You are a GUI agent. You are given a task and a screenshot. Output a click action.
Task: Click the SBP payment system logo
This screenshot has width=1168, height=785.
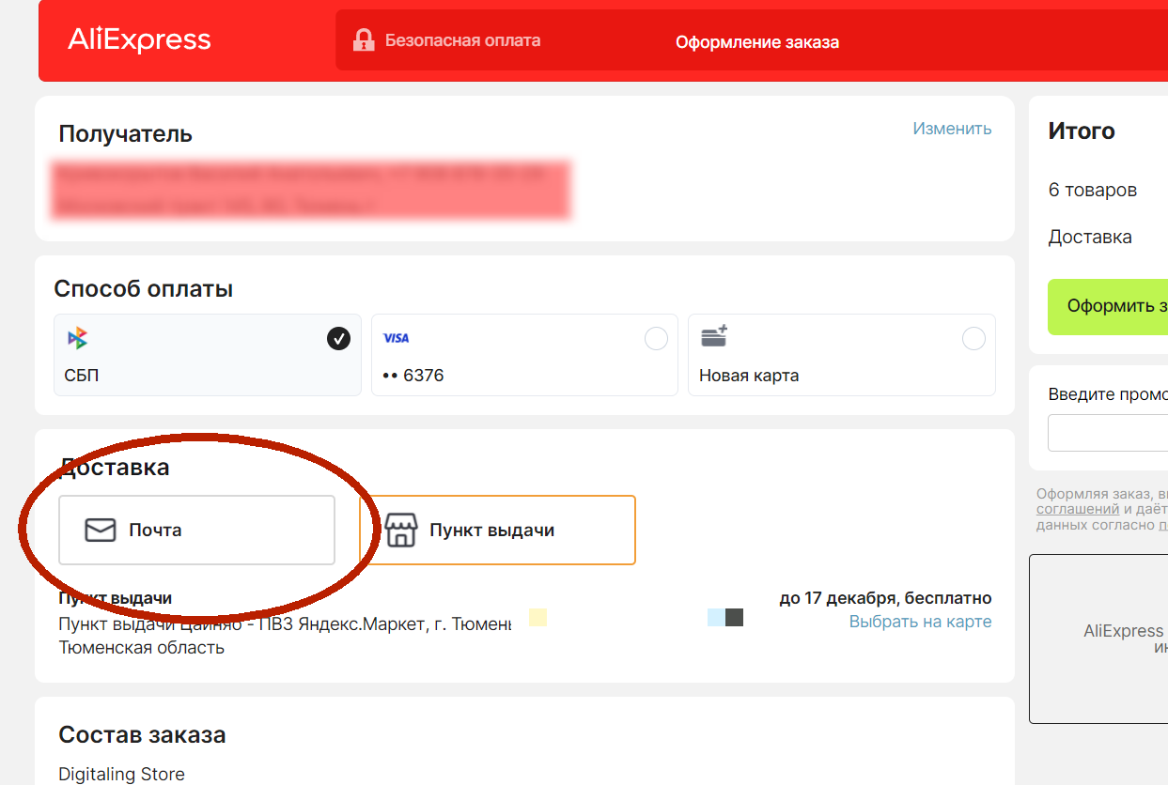tap(77, 338)
